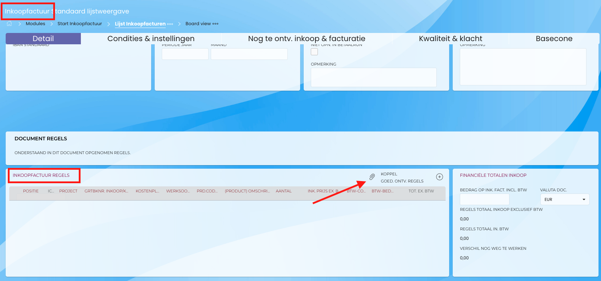Click Inkoopfactuur regels section title
The image size is (601, 281).
41,175
